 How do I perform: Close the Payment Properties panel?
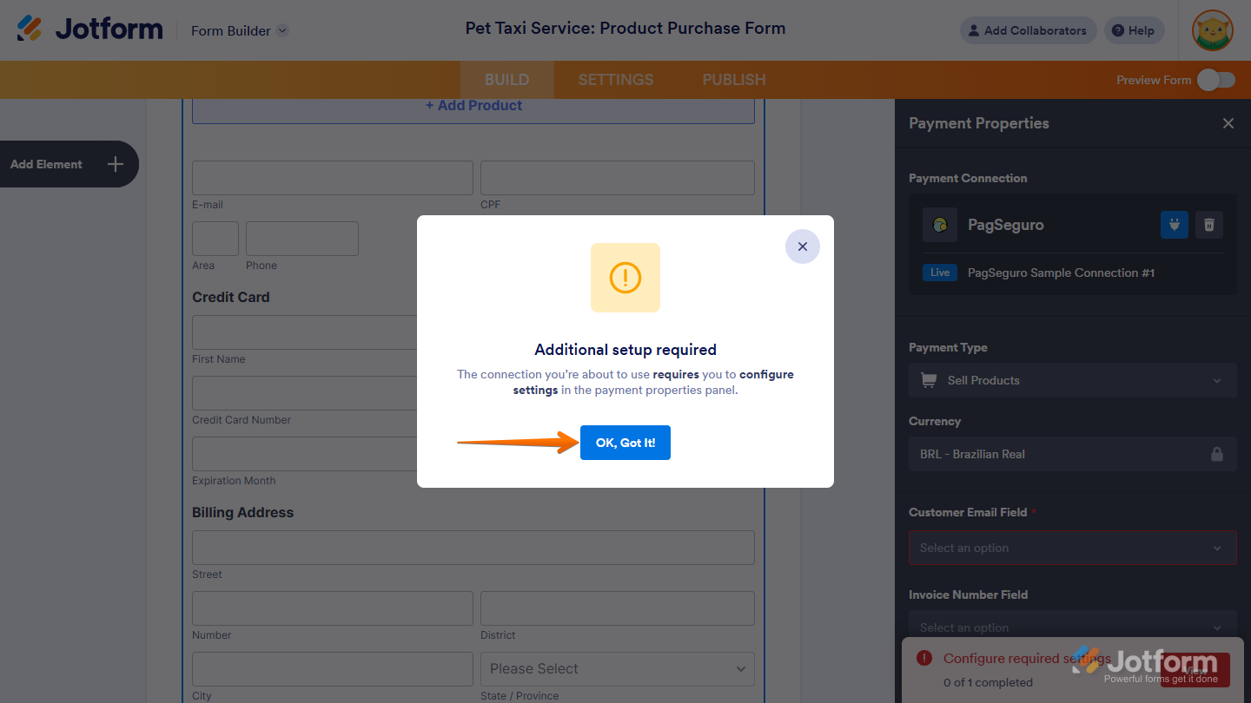(1228, 123)
